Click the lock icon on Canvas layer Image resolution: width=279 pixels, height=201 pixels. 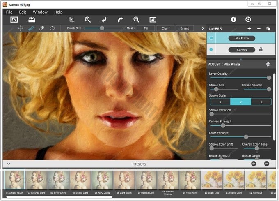click(261, 49)
